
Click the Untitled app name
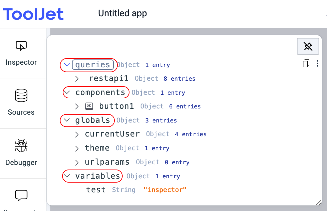click(122, 14)
